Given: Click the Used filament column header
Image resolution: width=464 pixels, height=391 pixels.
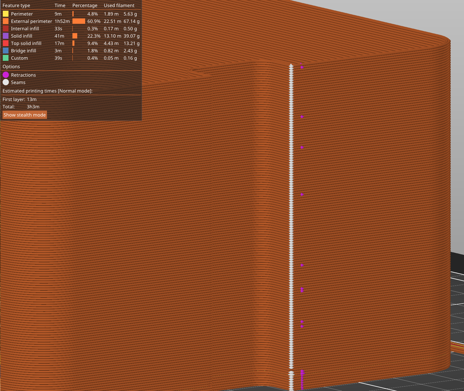Looking at the screenshot, I should pyautogui.click(x=119, y=5).
